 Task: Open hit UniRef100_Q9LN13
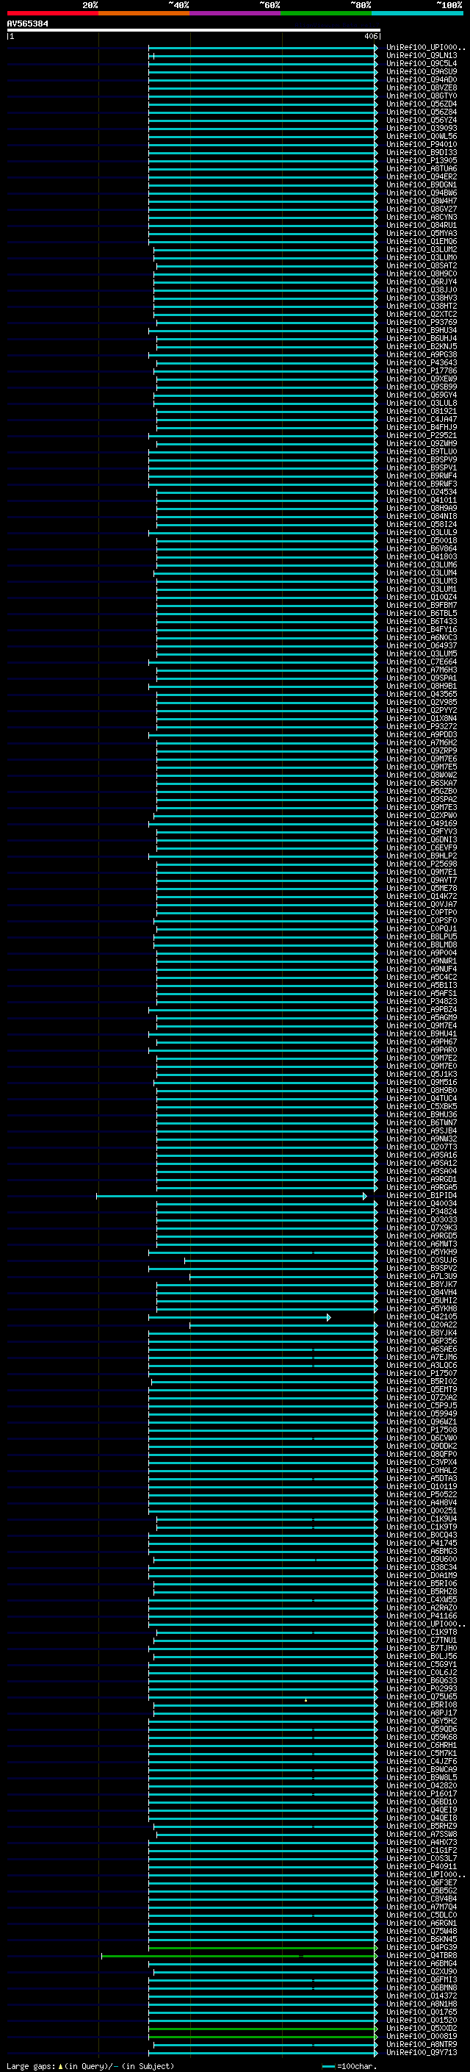pyautogui.click(x=421, y=56)
